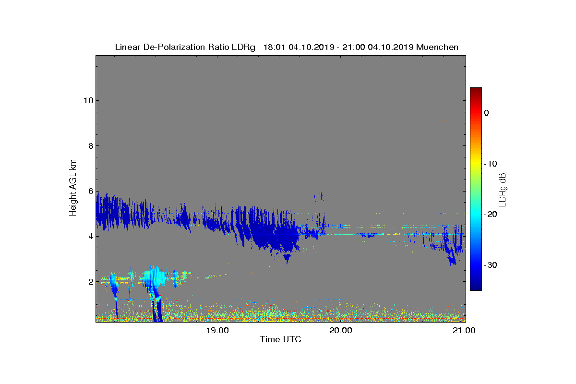Click the colorbar label '-20'

490,214
